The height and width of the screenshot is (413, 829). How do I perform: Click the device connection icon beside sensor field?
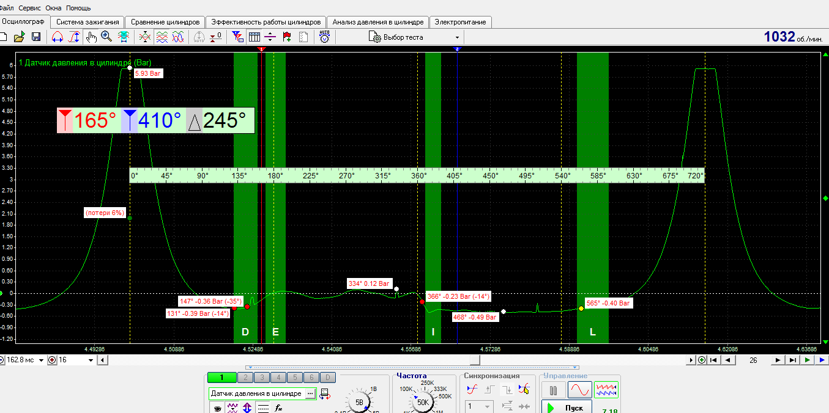pyautogui.click(x=324, y=393)
